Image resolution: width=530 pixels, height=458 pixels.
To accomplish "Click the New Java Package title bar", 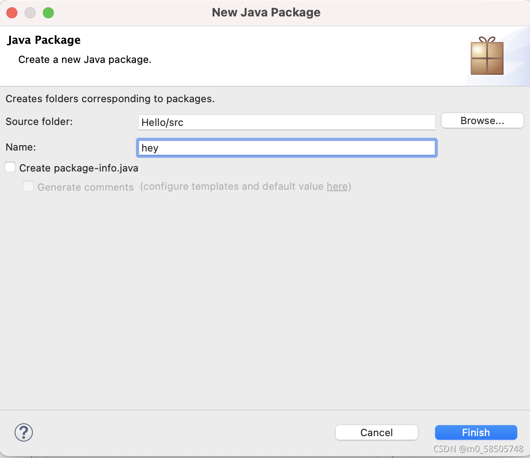I will point(266,12).
